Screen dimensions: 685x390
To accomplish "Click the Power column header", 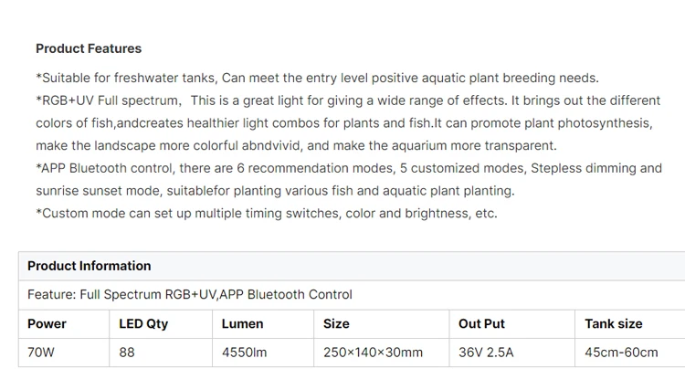I will [x=64, y=324].
